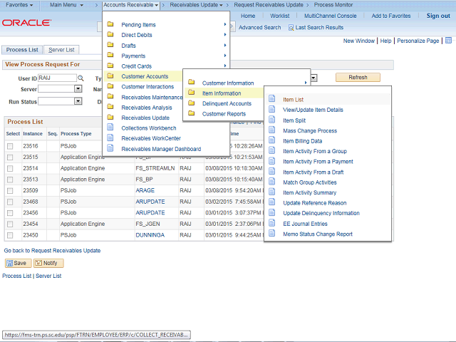Check the box for instance 23516

click(x=10, y=146)
